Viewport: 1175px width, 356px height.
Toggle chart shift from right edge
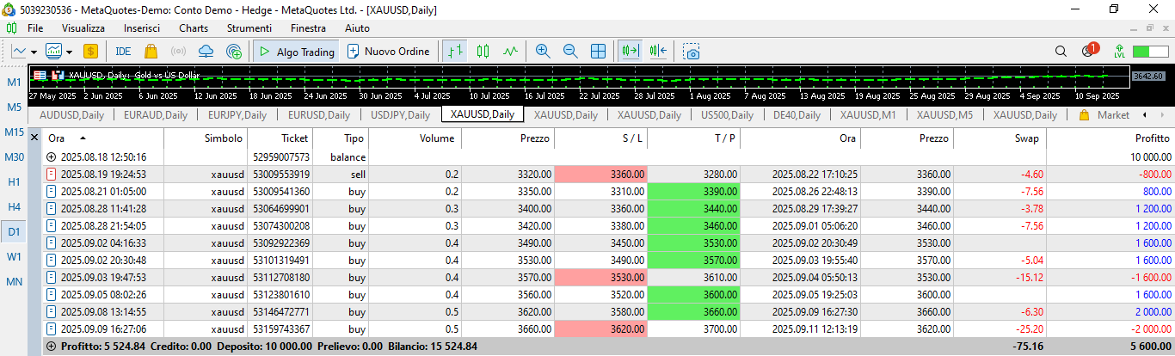(x=660, y=52)
